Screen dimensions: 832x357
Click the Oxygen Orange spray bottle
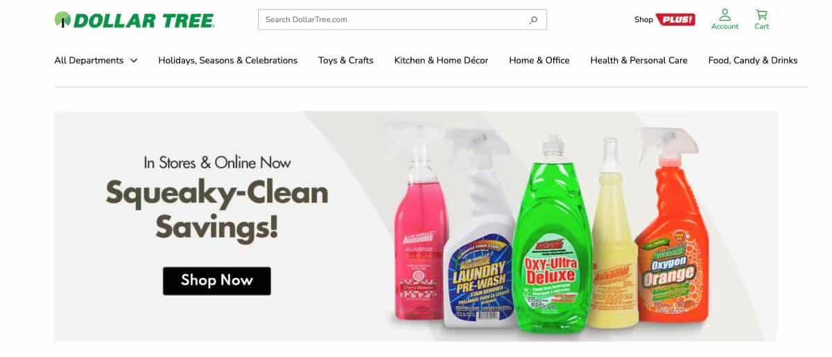tap(667, 233)
